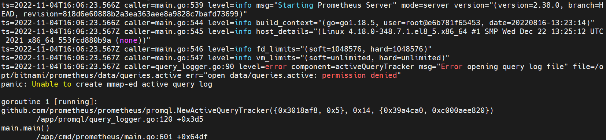The height and width of the screenshot is (140, 606).
Task: Click the 'caller=main.go:539' text
Action: (164, 5)
